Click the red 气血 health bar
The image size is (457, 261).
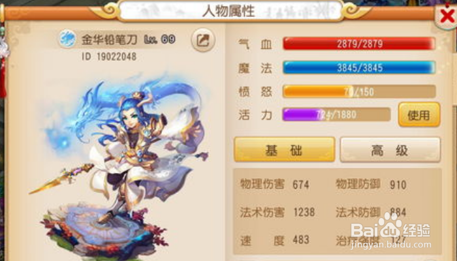(359, 44)
